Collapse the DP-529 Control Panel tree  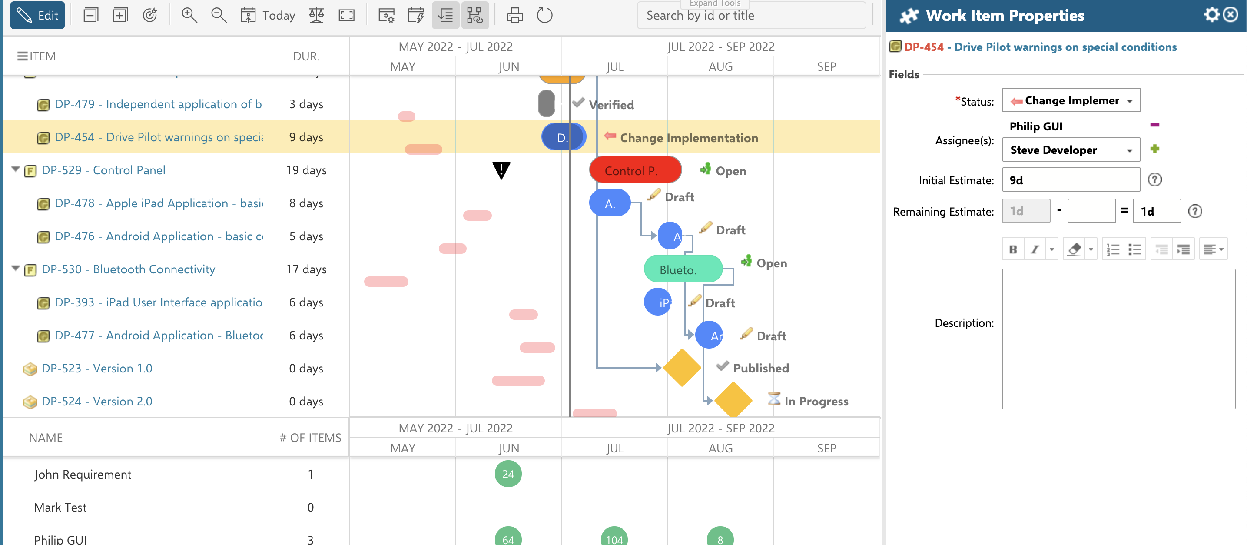point(16,169)
